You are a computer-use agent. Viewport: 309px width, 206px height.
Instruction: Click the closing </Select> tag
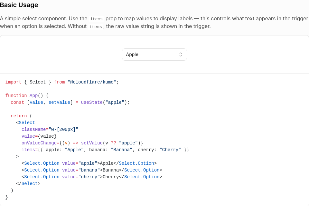point(28,183)
